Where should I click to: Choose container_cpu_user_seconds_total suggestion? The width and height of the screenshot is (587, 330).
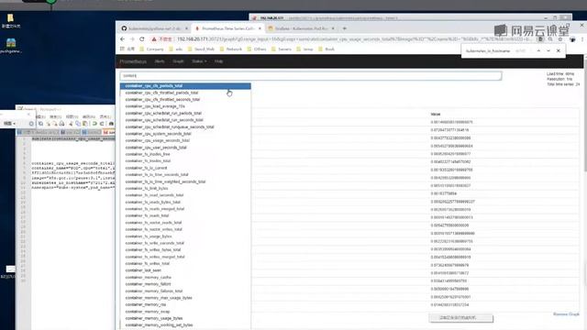tap(185, 148)
